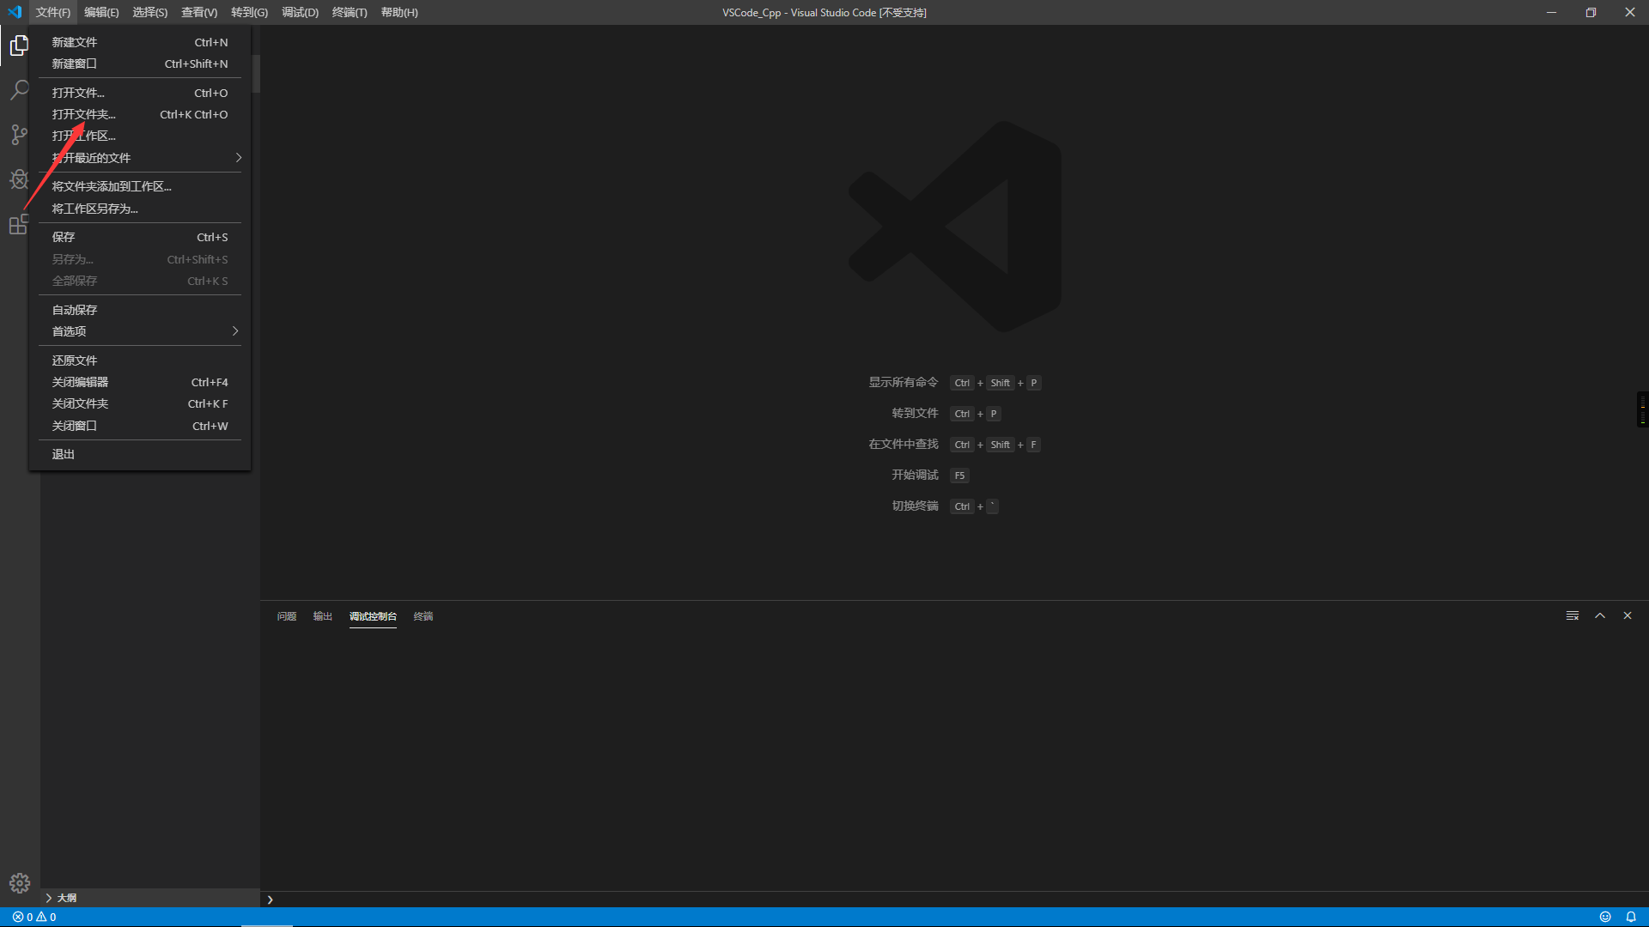Choose 退出 menu entry
The image size is (1649, 927).
140,454
